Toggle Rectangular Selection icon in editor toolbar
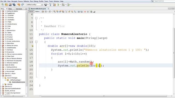 pyautogui.click(x=66, y=11)
